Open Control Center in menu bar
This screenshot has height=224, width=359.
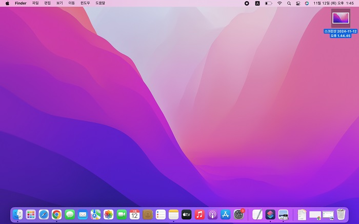298,3
